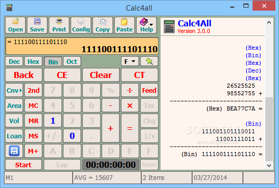The width and height of the screenshot is (279, 188).
Task: Maximize the Calc4all window
Action: click(x=246, y=6)
